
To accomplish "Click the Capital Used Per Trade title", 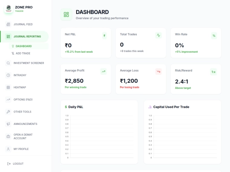I will click(171, 107).
